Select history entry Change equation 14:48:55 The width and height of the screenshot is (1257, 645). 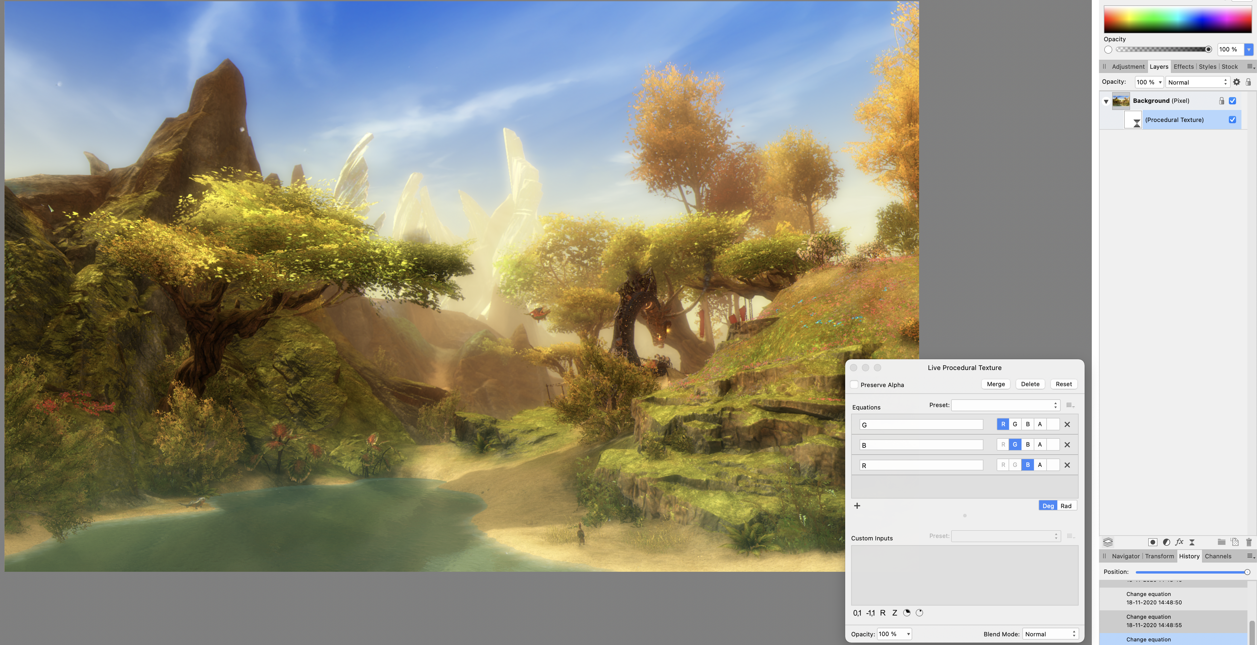pos(1173,621)
